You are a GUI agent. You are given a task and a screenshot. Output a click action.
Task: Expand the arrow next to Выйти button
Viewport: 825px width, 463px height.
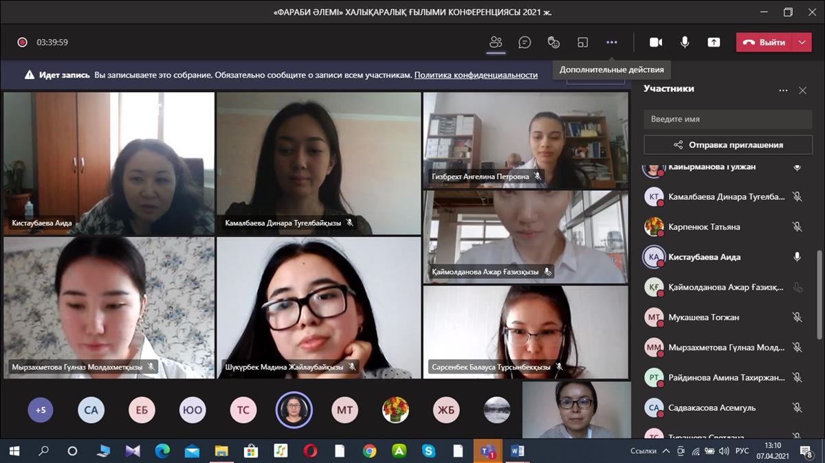point(802,42)
